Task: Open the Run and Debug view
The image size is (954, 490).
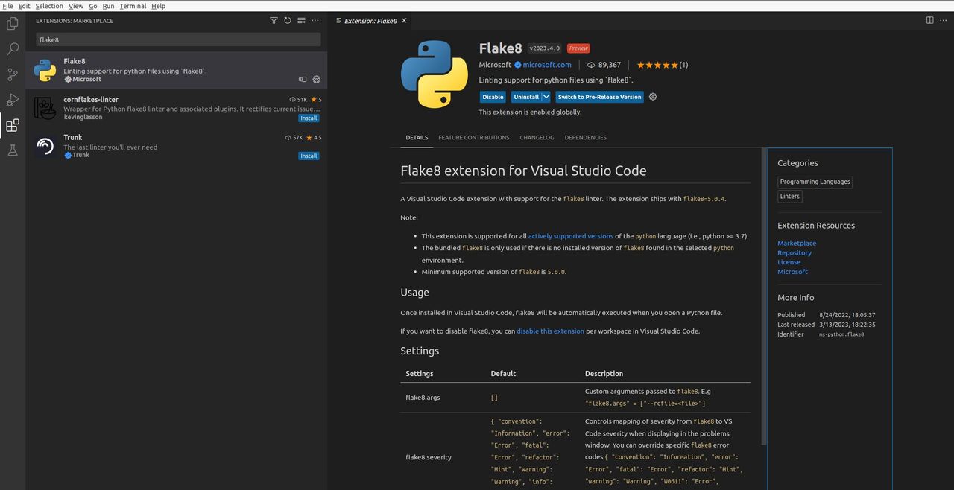Action: point(13,100)
